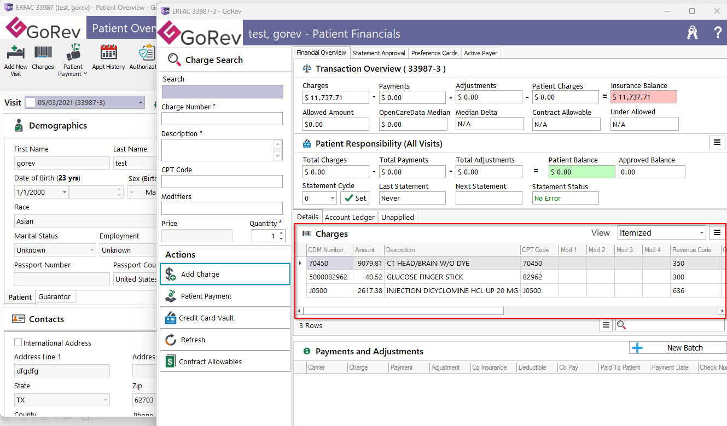Image resolution: width=727 pixels, height=426 pixels.
Task: Switch to the Guarantor tab
Action: tap(55, 296)
